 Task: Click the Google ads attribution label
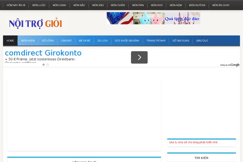(230, 65)
